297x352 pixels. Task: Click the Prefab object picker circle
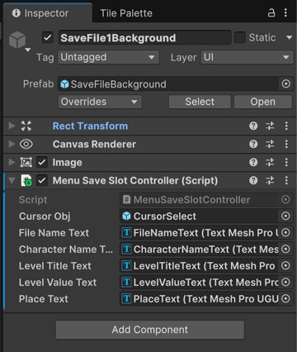point(286,83)
